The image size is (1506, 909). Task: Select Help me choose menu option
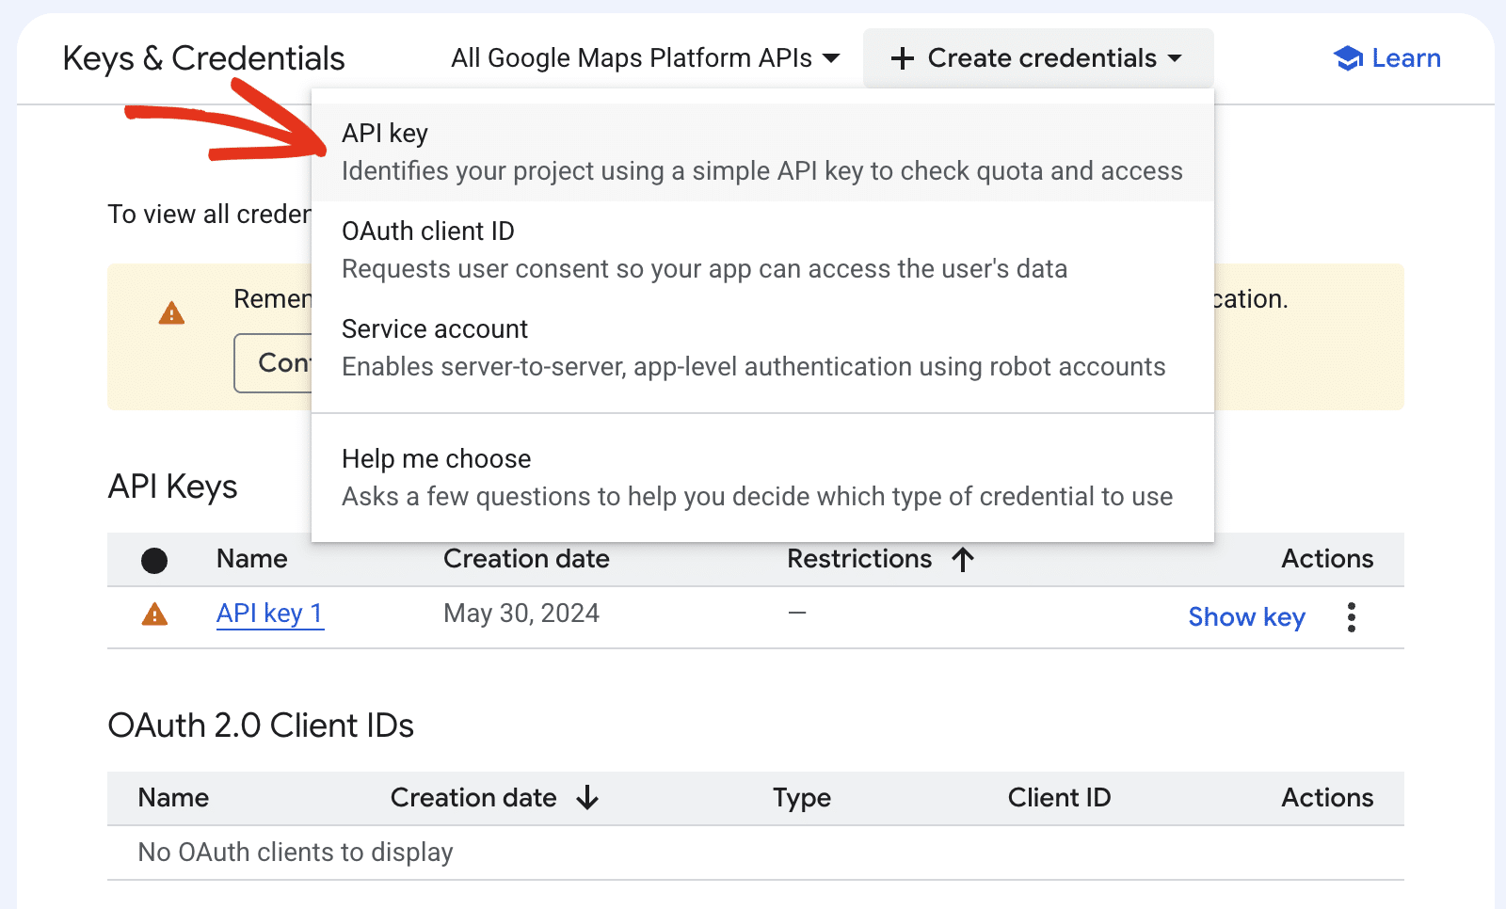tap(762, 478)
